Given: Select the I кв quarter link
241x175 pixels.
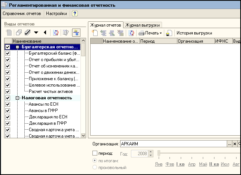Looking at the screenshot, I should [x=180, y=164].
